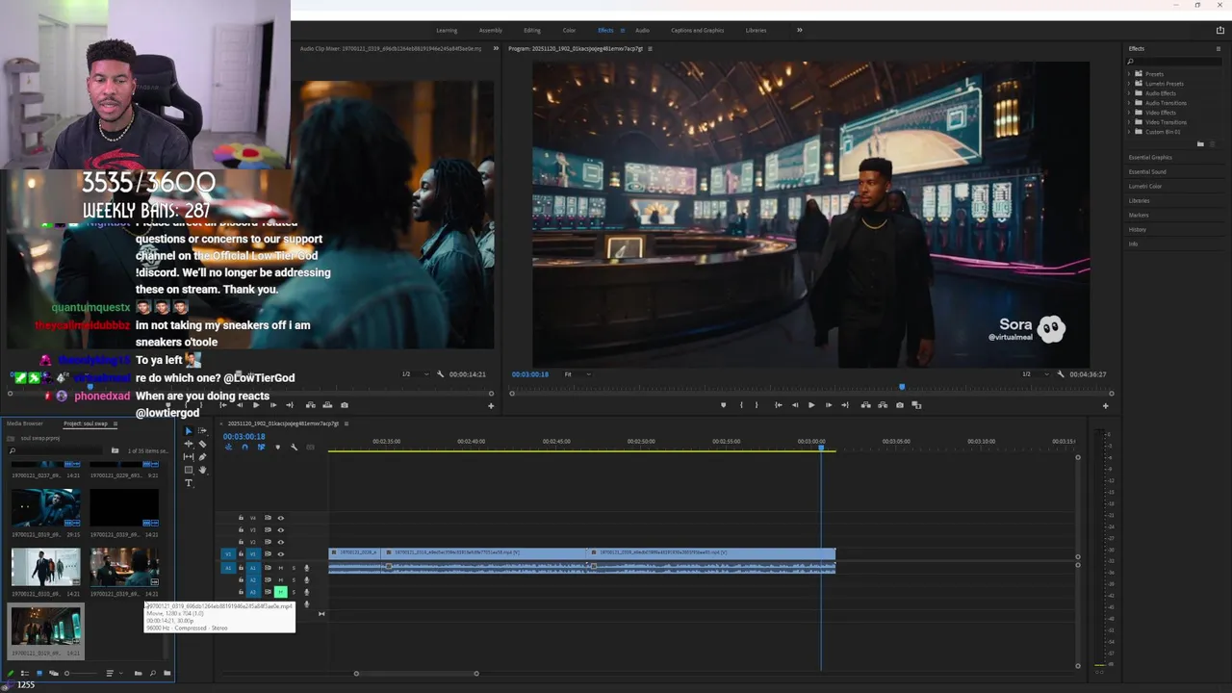
Task: Open the History panel
Action: pos(1138,229)
